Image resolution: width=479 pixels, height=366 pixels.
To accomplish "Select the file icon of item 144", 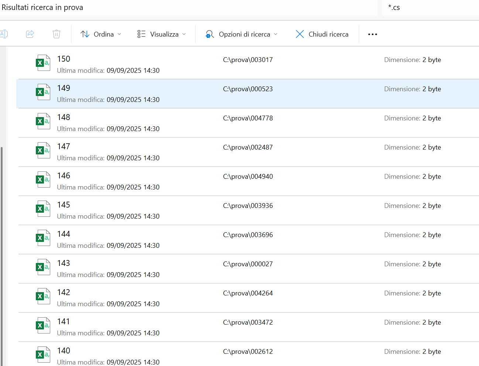I will click(43, 238).
